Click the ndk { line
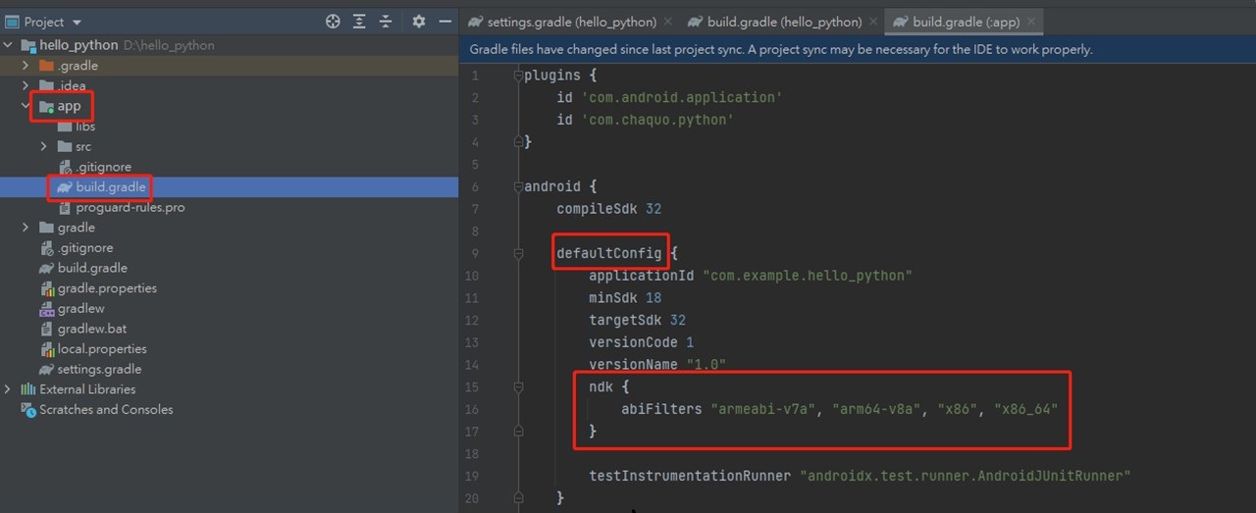Screen dimensions: 1256x513 [608, 386]
